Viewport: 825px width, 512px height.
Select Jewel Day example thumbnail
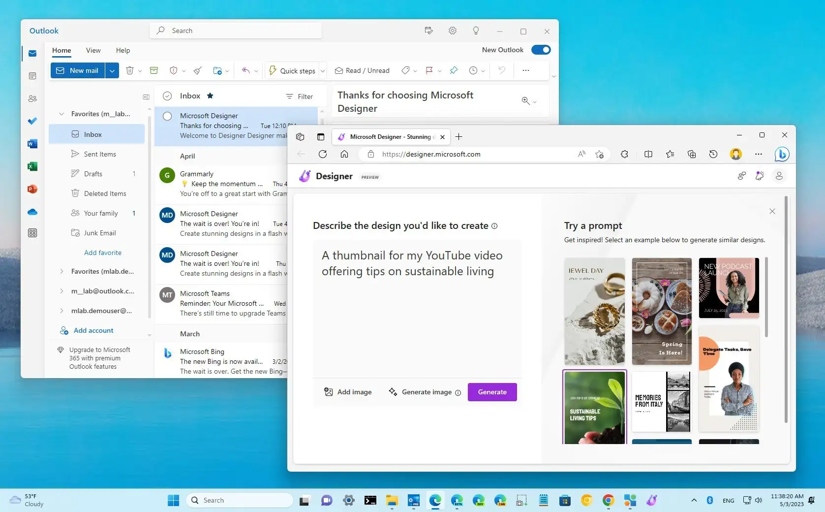(x=594, y=311)
